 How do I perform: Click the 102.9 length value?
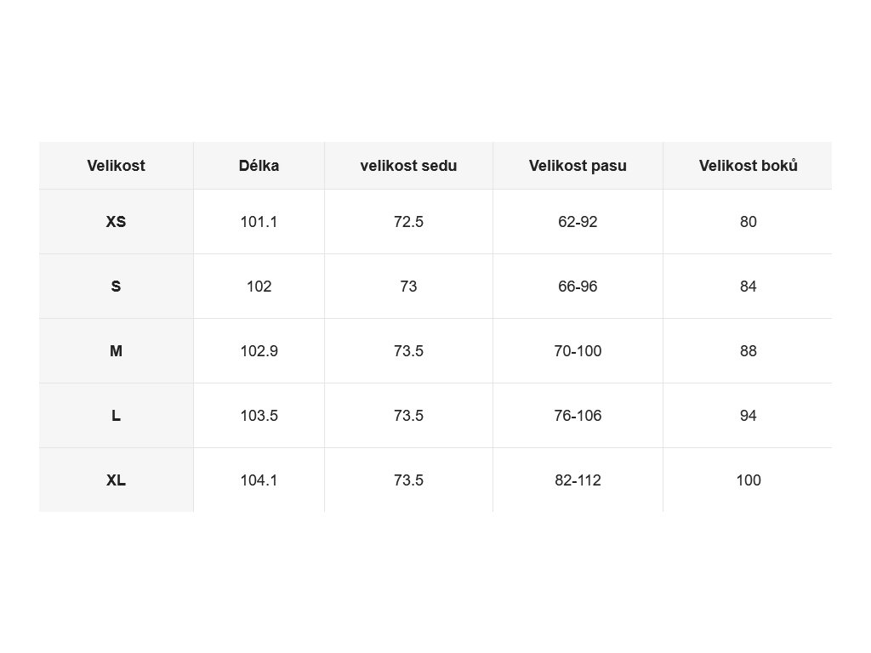(259, 351)
